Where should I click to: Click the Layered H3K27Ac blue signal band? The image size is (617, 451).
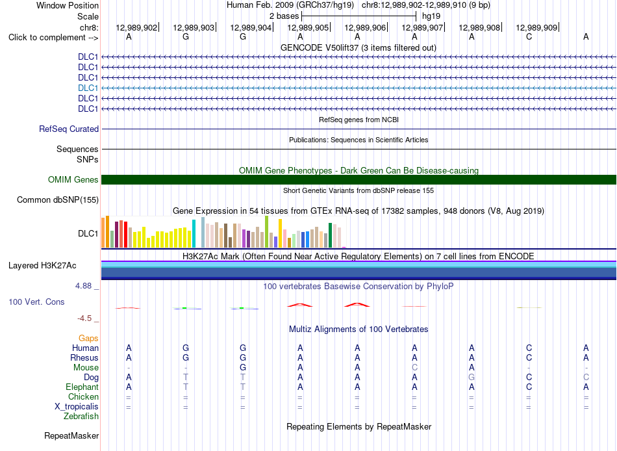(359, 270)
